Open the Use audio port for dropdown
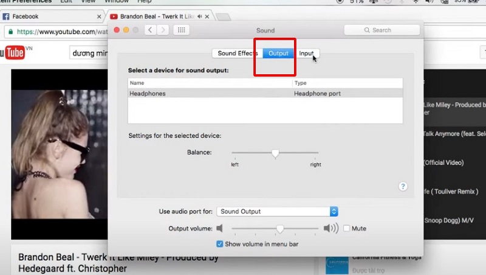486x275 pixels. click(278, 211)
